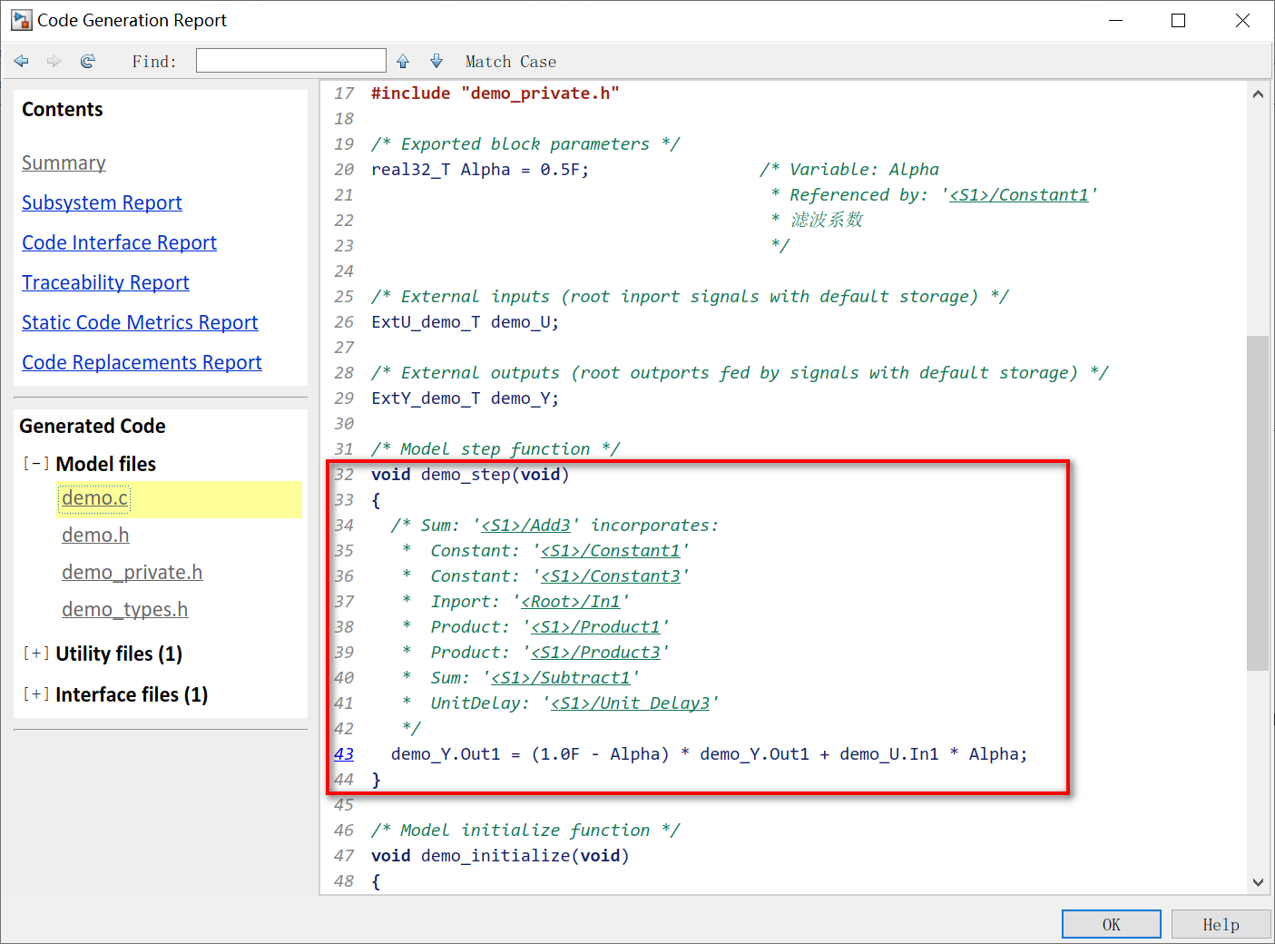Follow the <S1>/Constant1 link on line 35
The width and height of the screenshot is (1275, 944).
[x=610, y=551]
